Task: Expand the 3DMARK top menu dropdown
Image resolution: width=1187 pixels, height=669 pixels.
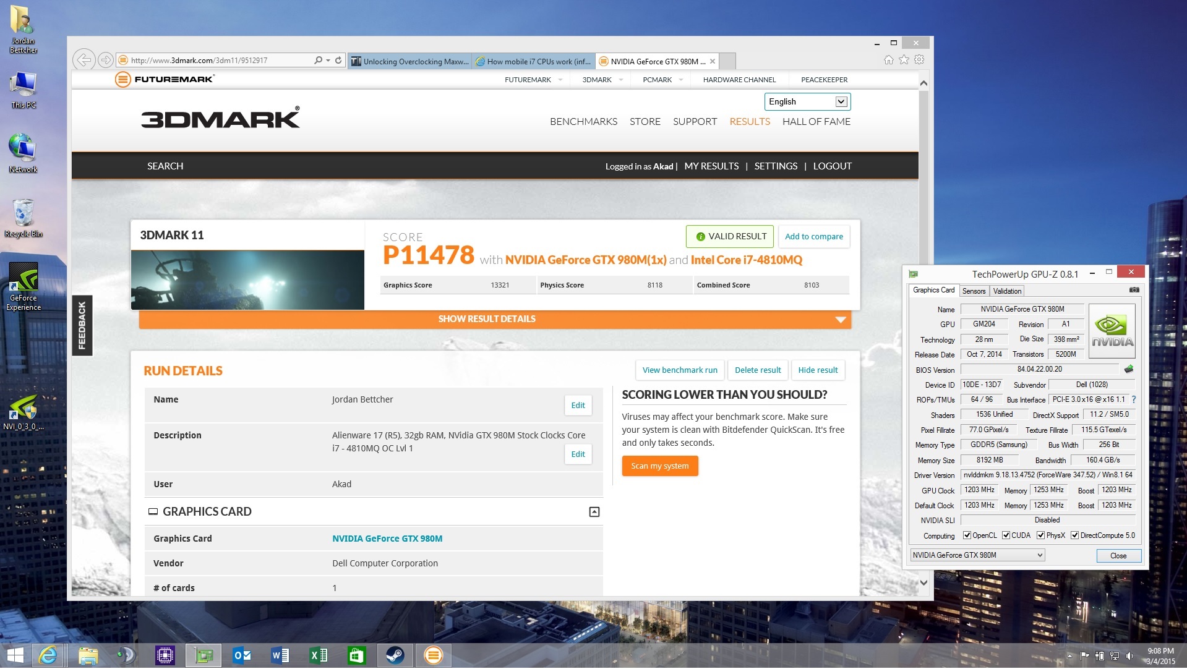Action: (x=620, y=80)
